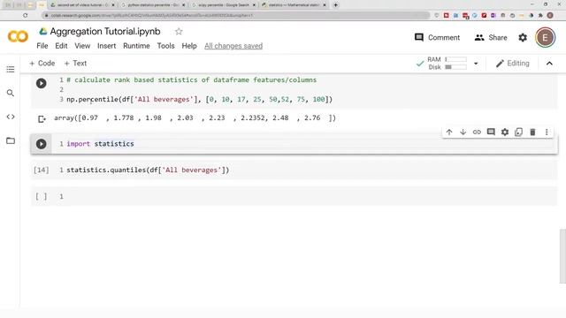
Task: Open the Share button
Action: pos(491,37)
